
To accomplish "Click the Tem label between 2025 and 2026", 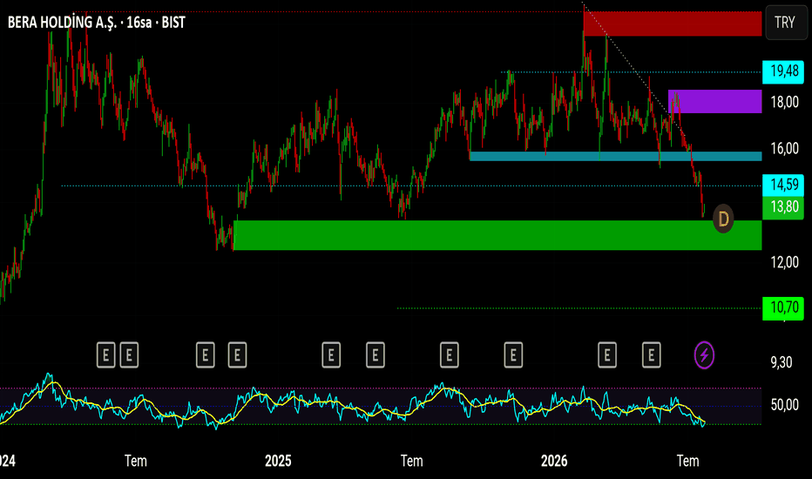I will tap(412, 461).
